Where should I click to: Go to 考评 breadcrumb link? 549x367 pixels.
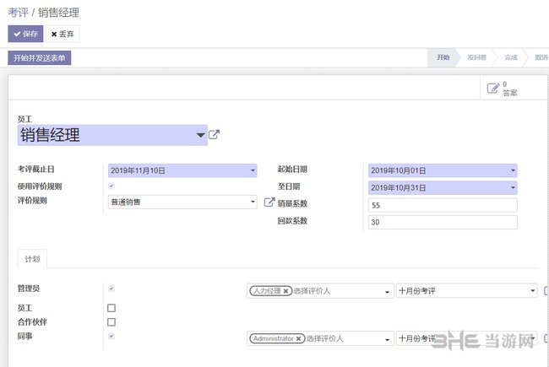[18, 13]
